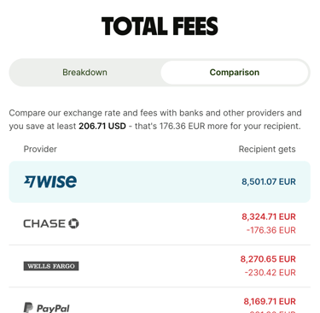The height and width of the screenshot is (313, 320).
Task: Click the -230.42 EUR Wells Fargo difference
Action: (x=271, y=273)
